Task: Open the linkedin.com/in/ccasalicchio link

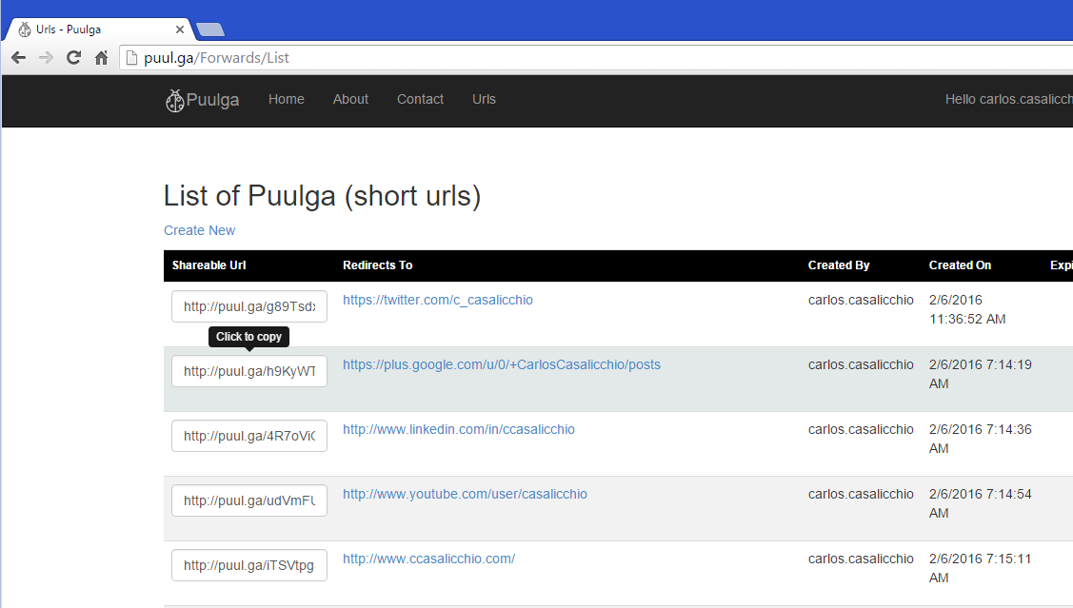Action: click(x=459, y=429)
